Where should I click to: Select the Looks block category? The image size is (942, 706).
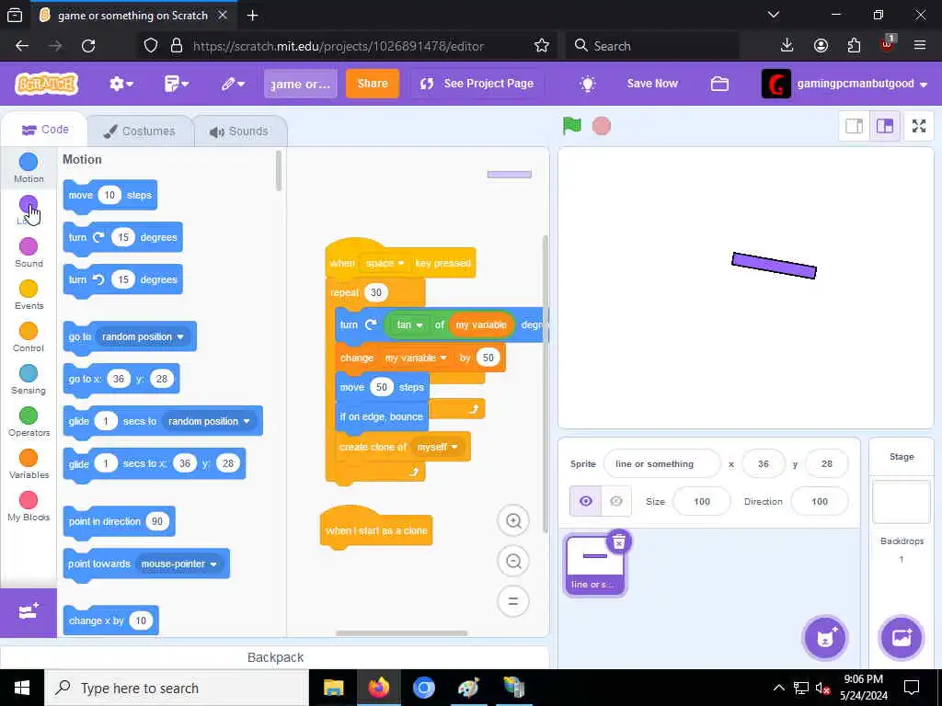29,210
